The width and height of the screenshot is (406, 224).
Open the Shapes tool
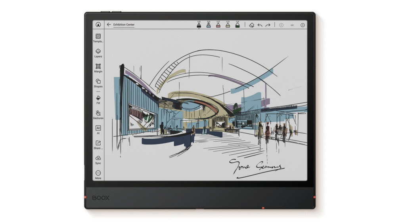click(x=98, y=82)
